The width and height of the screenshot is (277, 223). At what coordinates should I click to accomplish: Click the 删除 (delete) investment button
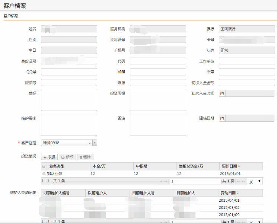pyautogui.click(x=85, y=157)
